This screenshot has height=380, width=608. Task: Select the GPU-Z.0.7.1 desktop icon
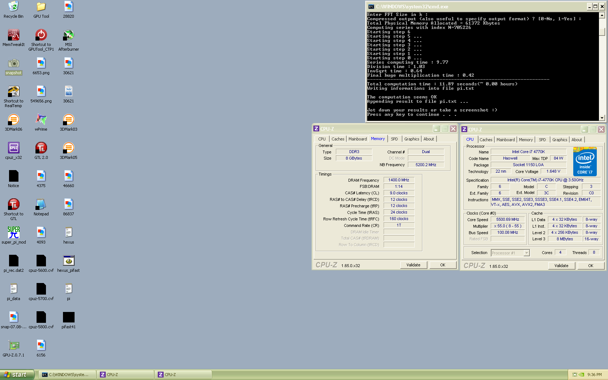[13, 349]
